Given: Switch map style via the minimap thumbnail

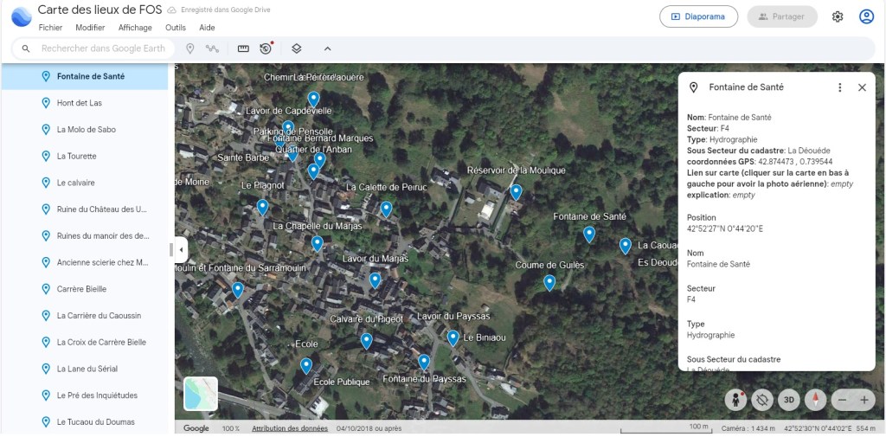Looking at the screenshot, I should 201,394.
